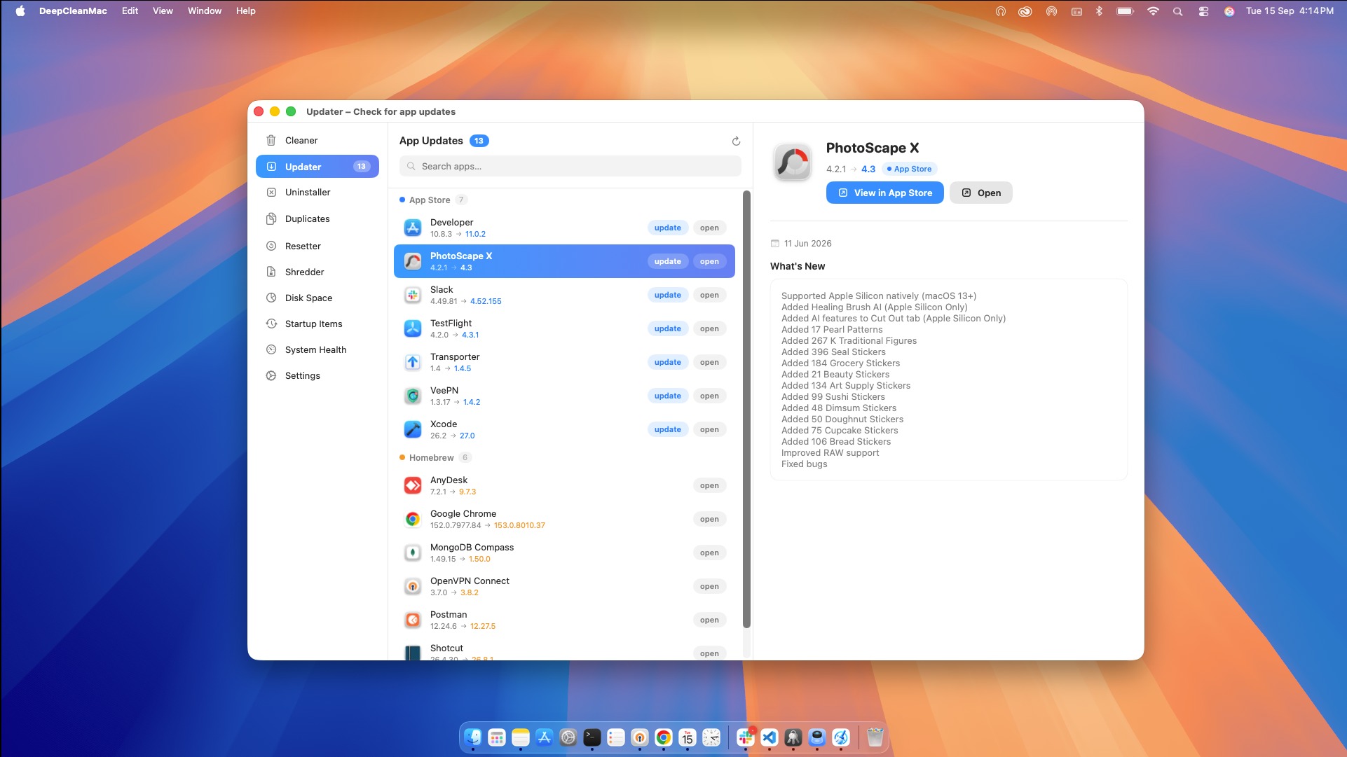Update VeePN to 1.4.2
The height and width of the screenshot is (757, 1347).
667,396
